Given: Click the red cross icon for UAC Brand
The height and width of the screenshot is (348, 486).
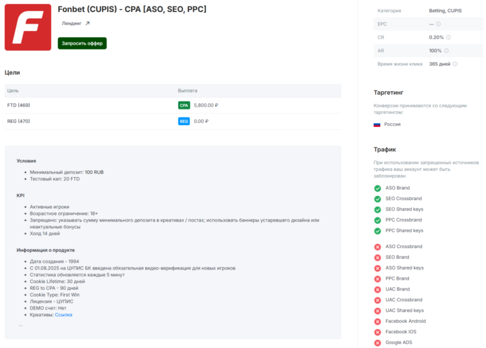Looking at the screenshot, I should tap(377, 289).
